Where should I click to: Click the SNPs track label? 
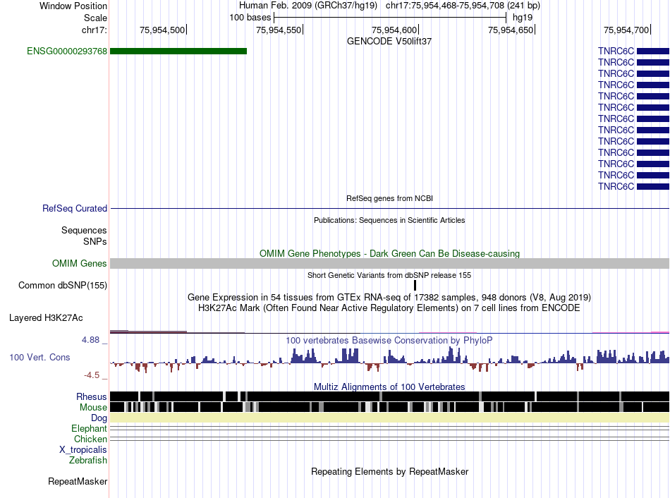point(95,241)
